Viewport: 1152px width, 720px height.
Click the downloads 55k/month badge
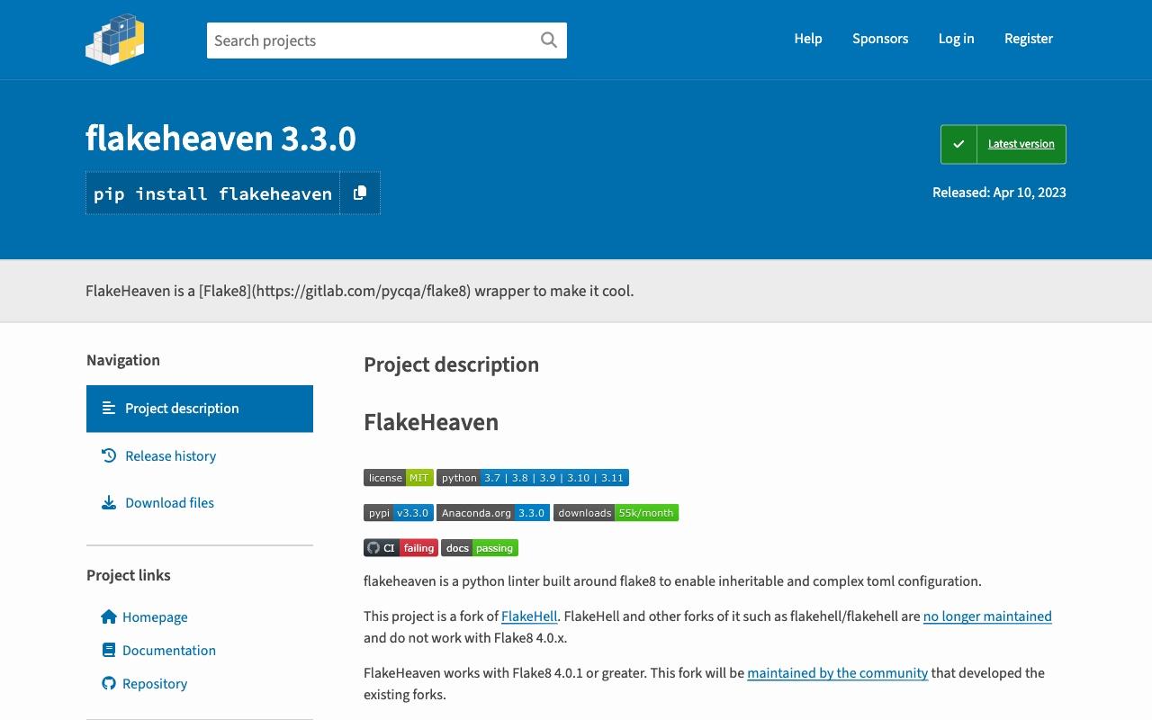click(616, 513)
